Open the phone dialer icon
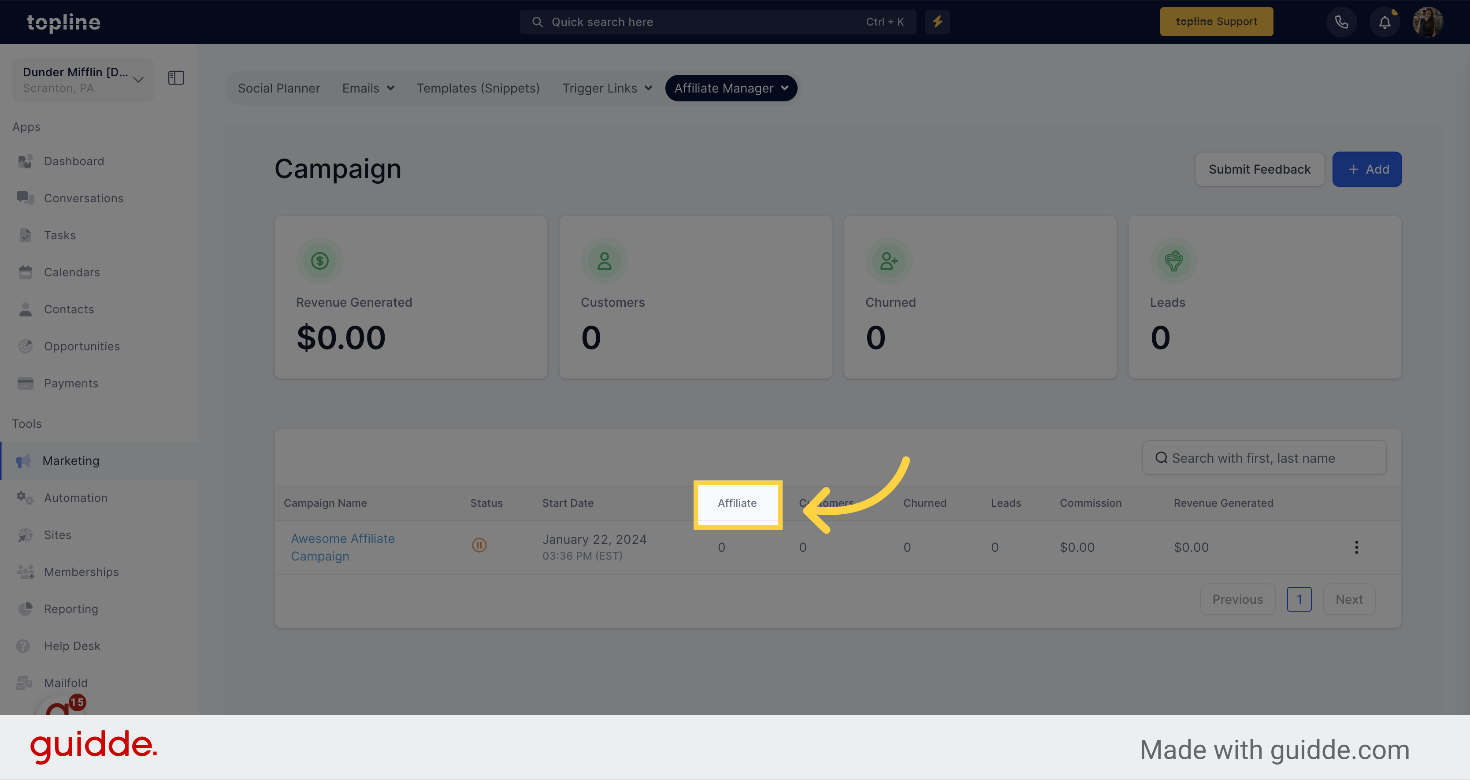The width and height of the screenshot is (1470, 780). (1341, 22)
